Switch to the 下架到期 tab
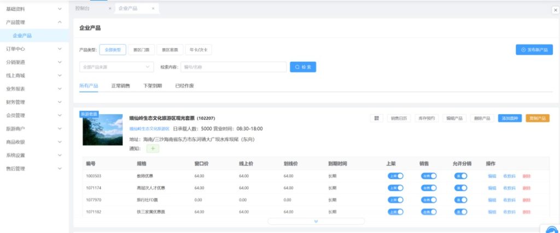The height and width of the screenshot is (233, 560). coord(153,86)
